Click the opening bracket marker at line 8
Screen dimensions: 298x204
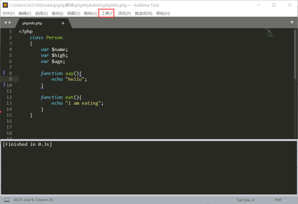(x=4, y=73)
